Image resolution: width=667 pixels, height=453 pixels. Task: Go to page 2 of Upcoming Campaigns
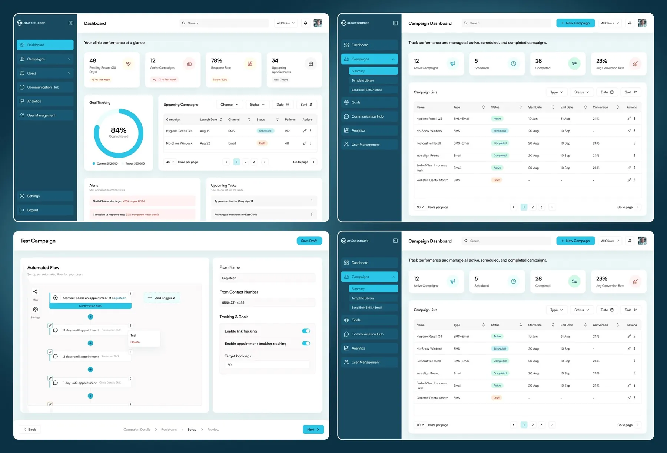(x=245, y=162)
